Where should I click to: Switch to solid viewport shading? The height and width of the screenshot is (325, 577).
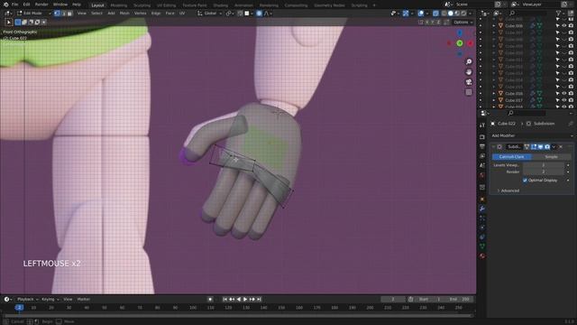451,14
